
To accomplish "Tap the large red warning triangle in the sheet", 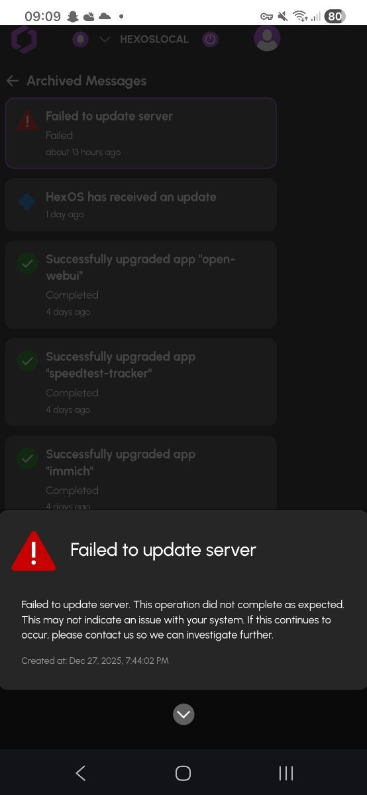I will click(x=34, y=551).
